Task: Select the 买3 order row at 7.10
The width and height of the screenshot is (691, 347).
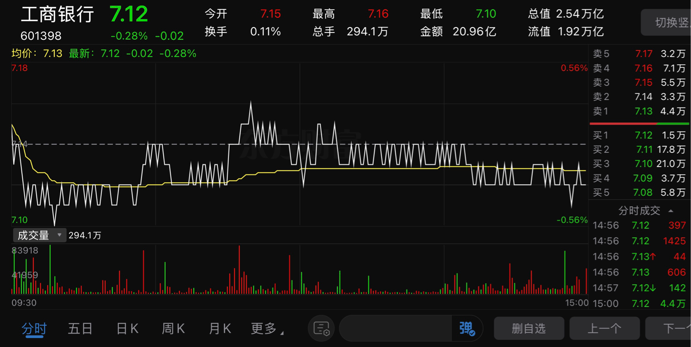Action: coord(639,164)
